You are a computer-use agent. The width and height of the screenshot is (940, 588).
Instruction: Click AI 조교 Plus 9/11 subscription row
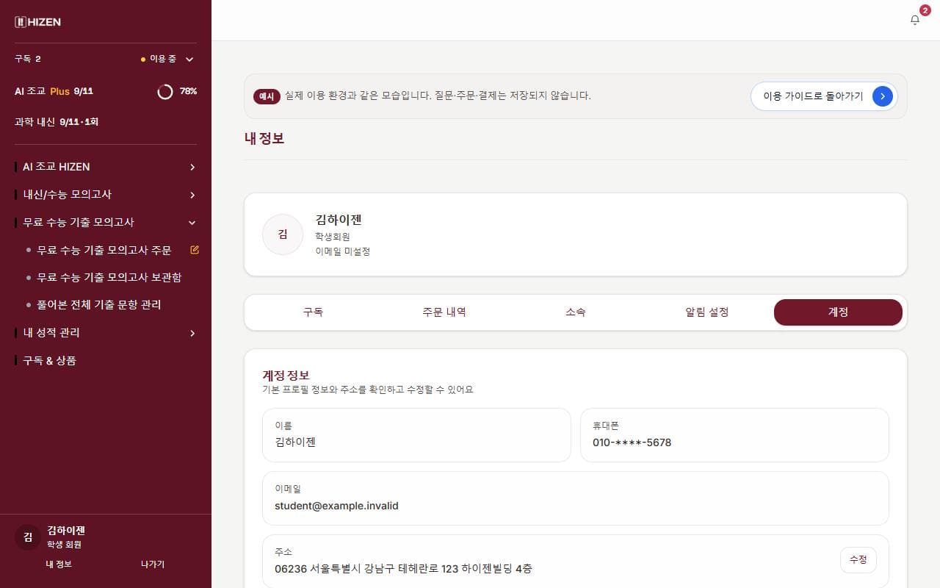106,91
